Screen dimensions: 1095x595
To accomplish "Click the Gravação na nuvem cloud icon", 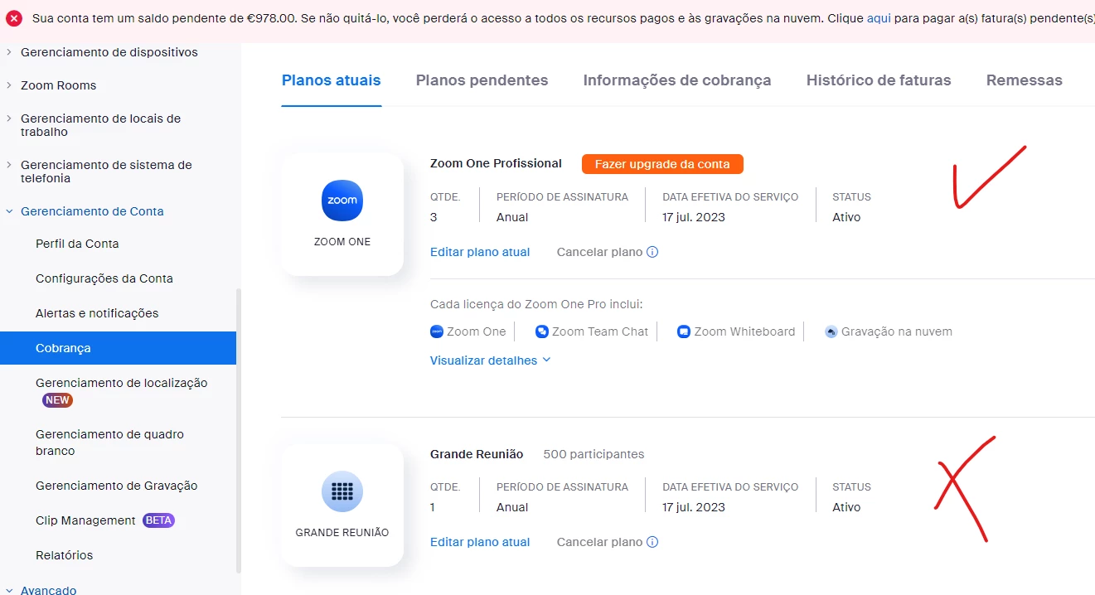I will click(831, 331).
